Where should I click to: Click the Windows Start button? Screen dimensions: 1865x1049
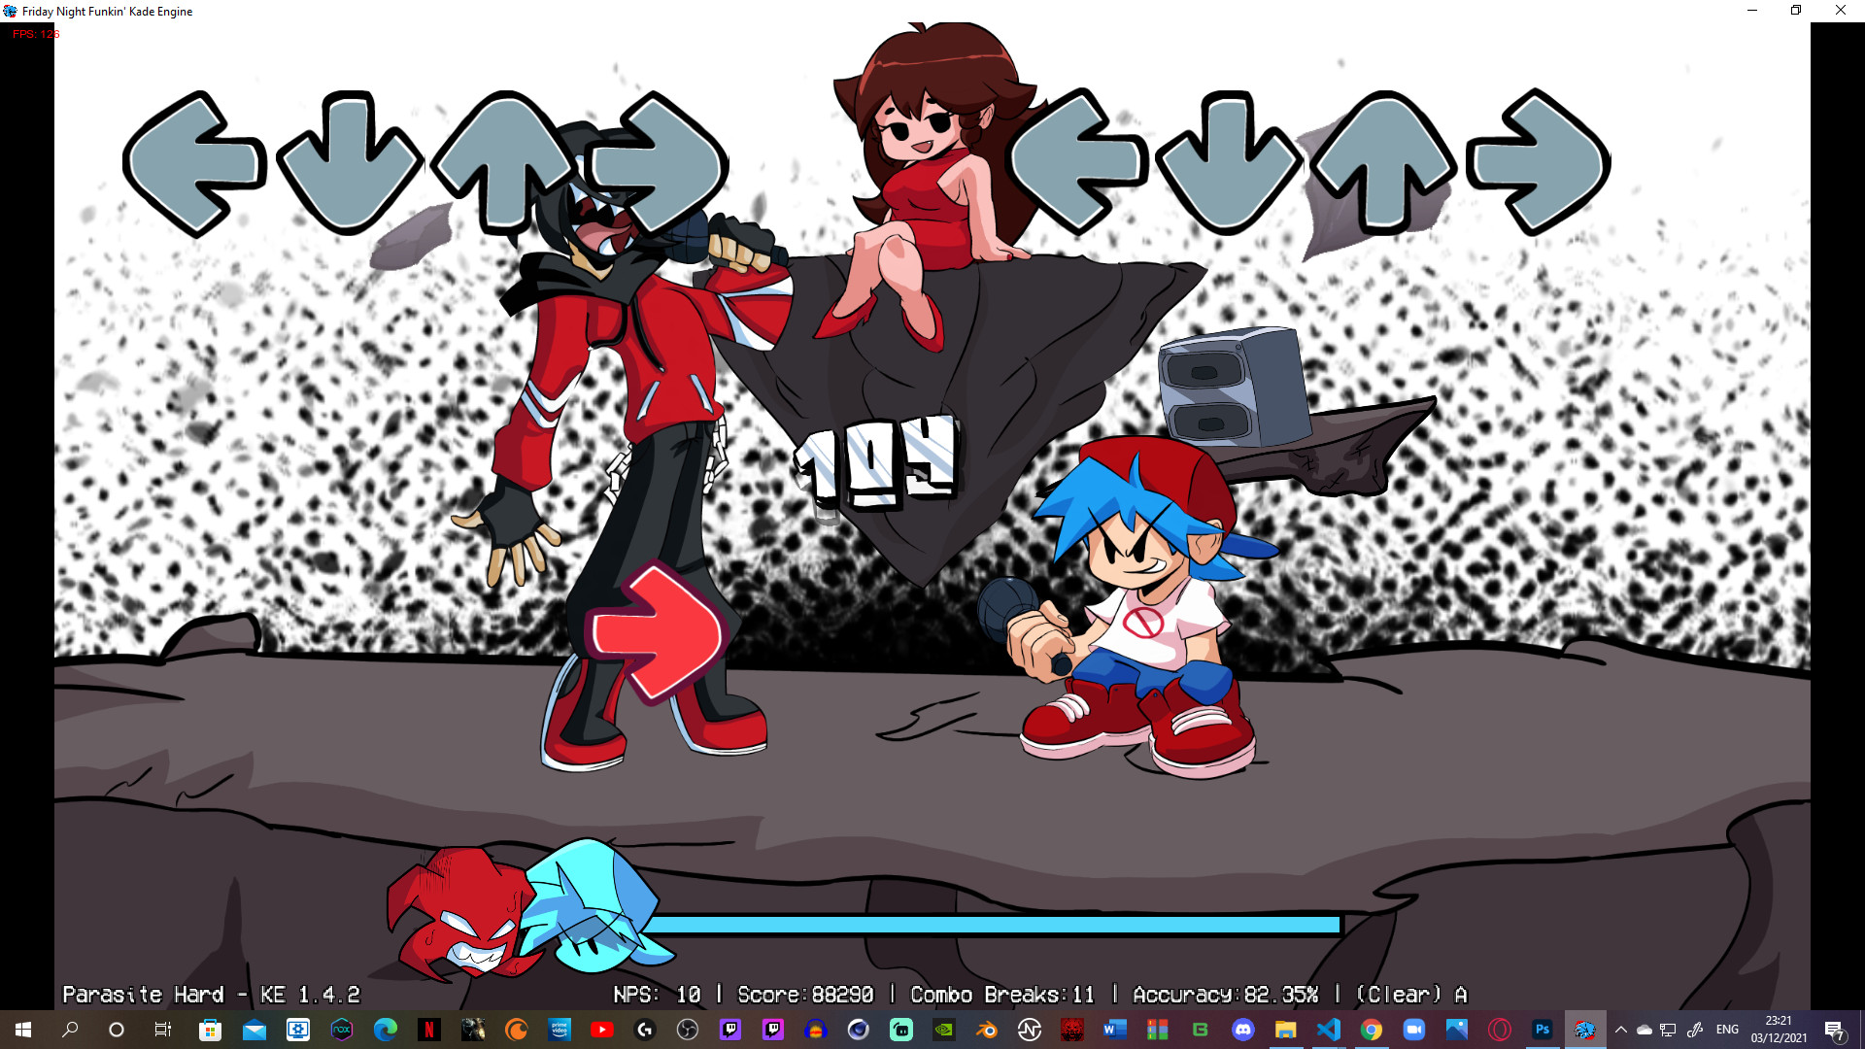[x=23, y=1030]
